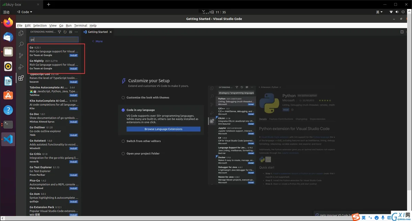
Task: Open the File menu
Action: [x=20, y=25]
